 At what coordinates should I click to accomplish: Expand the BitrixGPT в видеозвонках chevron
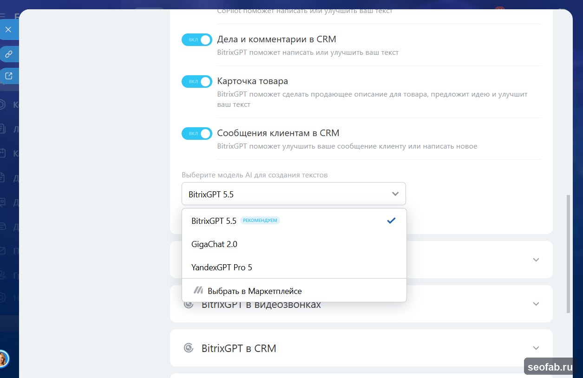click(x=536, y=304)
